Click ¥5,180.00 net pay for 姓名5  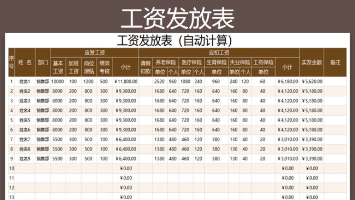pyautogui.click(x=312, y=120)
